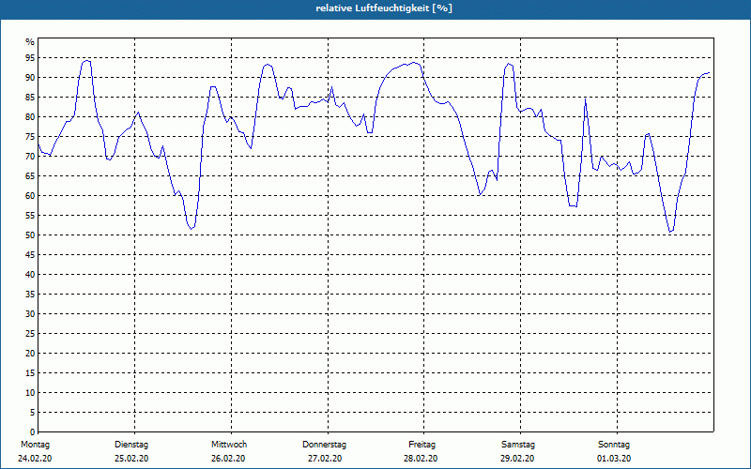Viewport: 751px width, 469px height.
Task: Select the 60 y-axis label
Action: point(30,196)
